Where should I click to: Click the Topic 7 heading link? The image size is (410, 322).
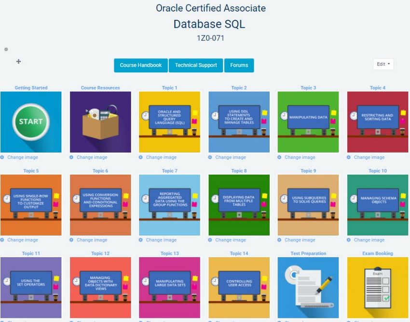coord(170,171)
